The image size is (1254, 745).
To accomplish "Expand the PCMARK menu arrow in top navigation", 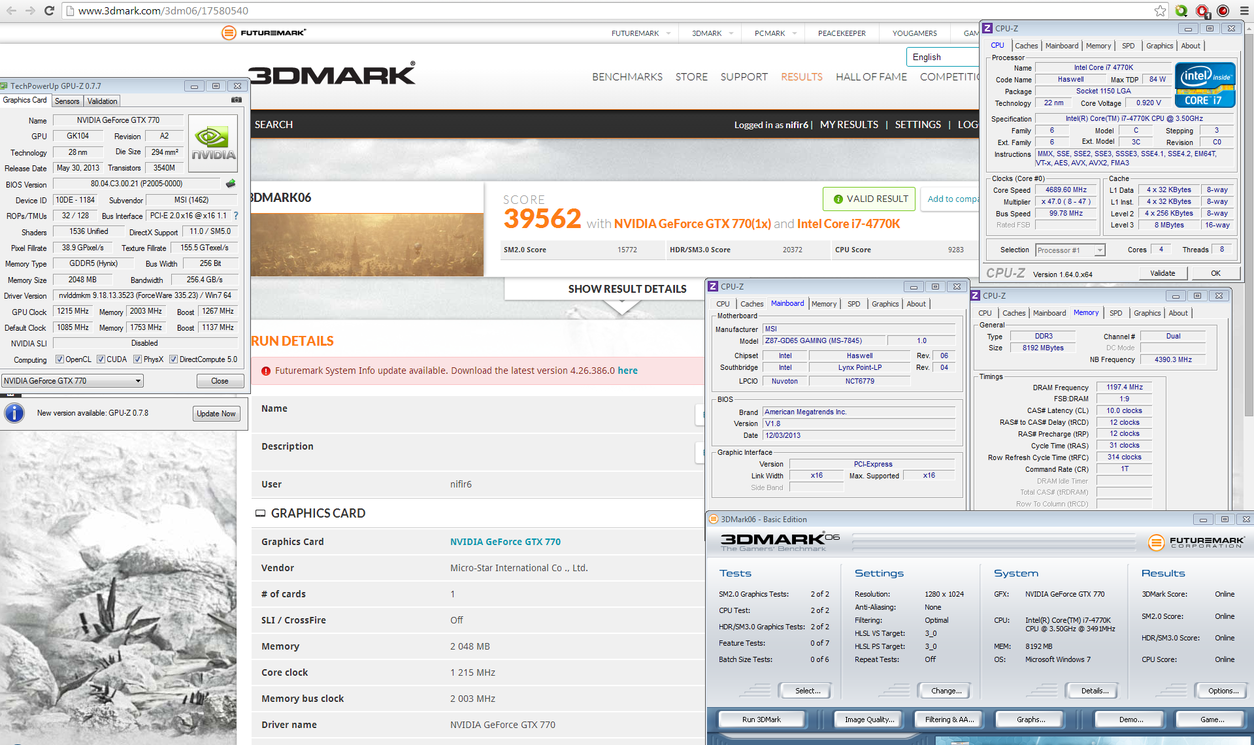I will click(794, 33).
